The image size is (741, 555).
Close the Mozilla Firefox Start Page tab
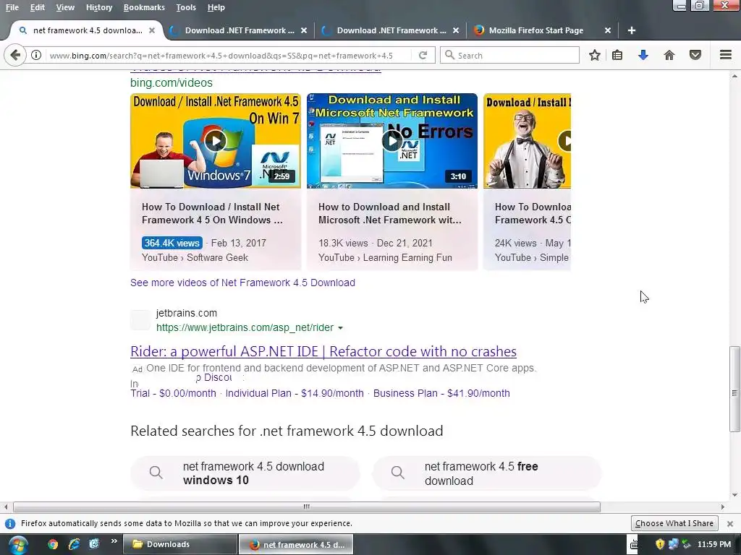[x=608, y=30]
